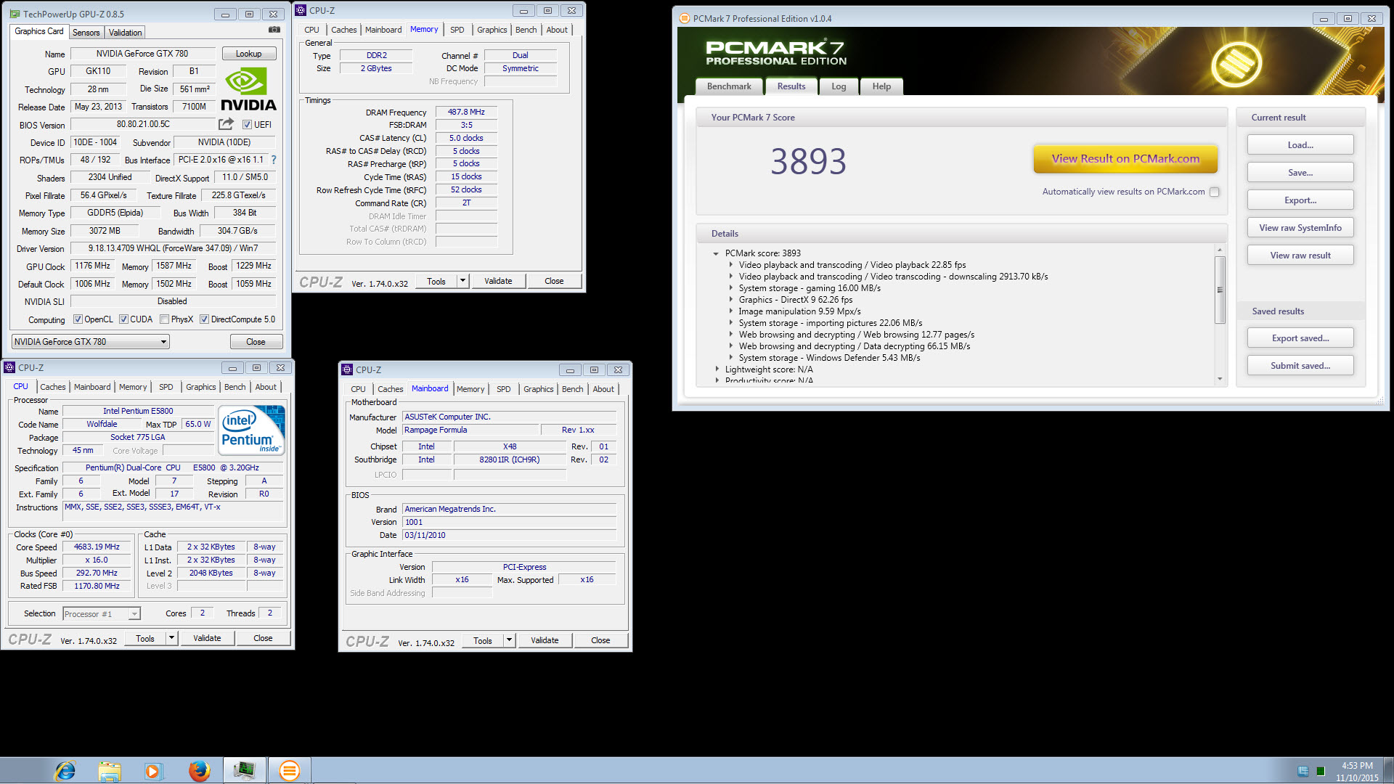Viewport: 1394px width, 784px height.
Task: Collapse the PCMark score tree node
Action: coord(716,254)
